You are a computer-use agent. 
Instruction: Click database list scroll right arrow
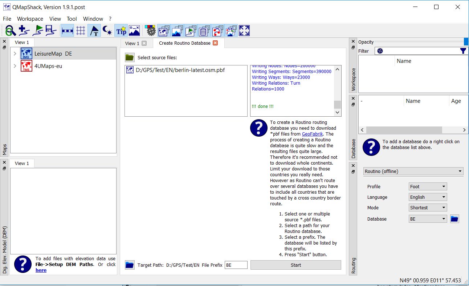point(464,130)
